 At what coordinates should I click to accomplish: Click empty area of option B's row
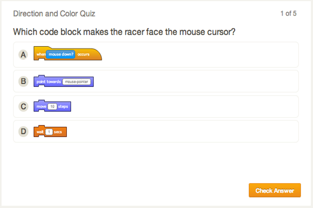[196, 82]
